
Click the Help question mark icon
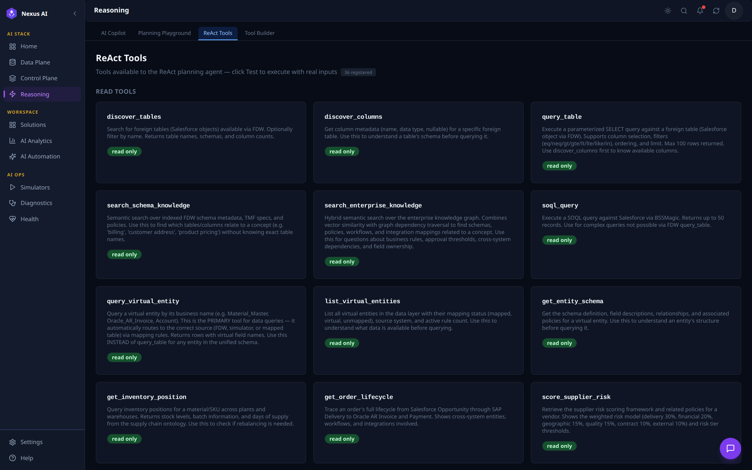pyautogui.click(x=13, y=458)
